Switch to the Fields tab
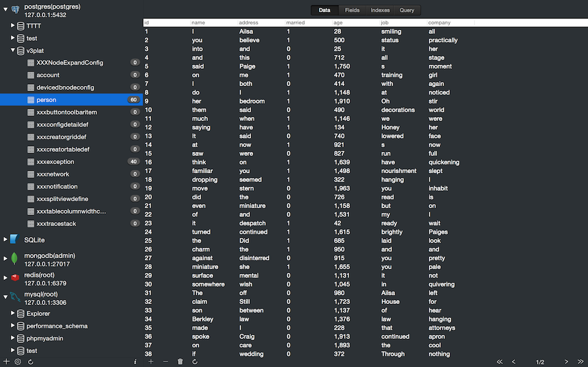 point(352,10)
